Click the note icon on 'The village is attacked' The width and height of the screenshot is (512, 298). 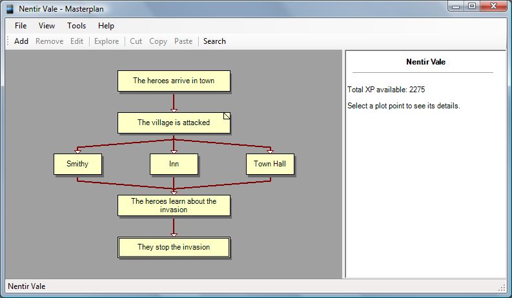point(227,116)
